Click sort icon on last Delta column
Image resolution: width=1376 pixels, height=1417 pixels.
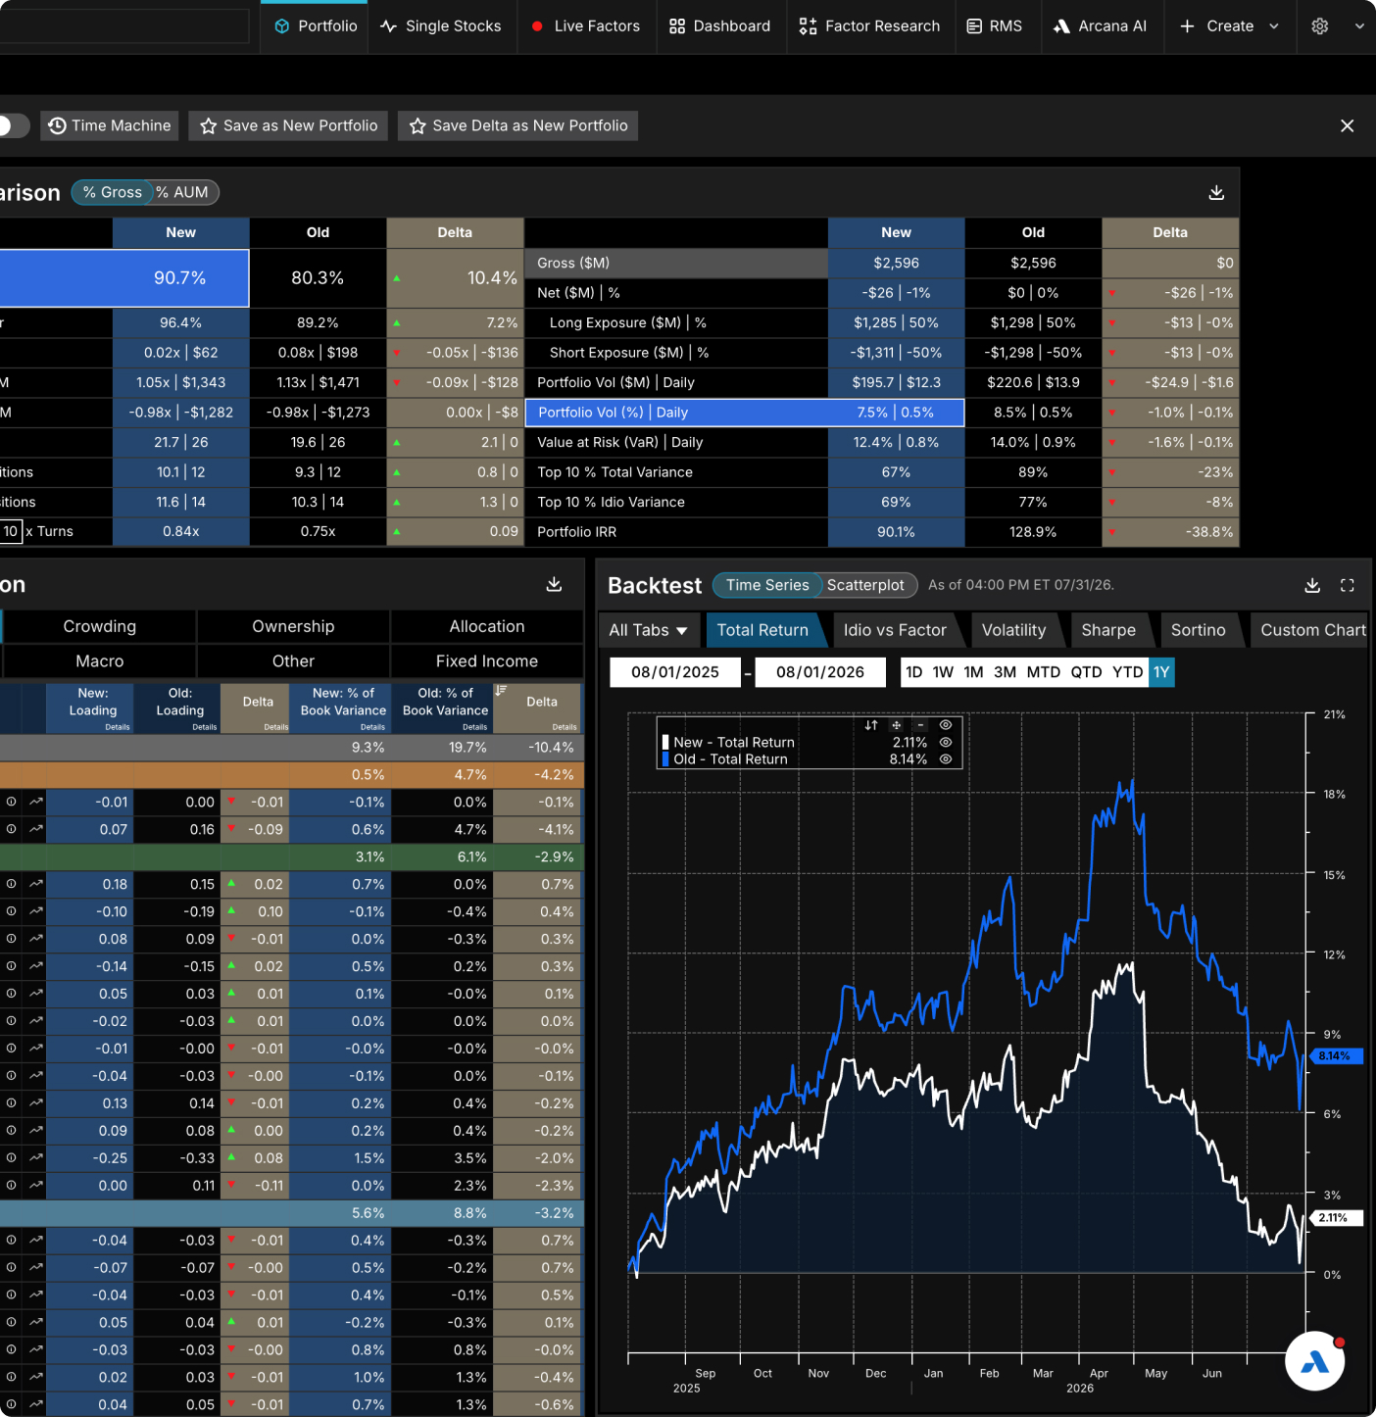tap(501, 691)
